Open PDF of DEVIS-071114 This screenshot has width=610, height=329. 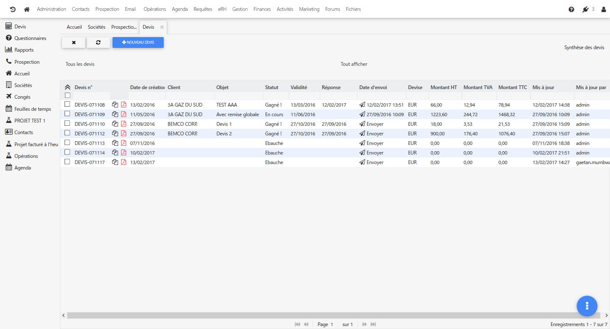[123, 152]
